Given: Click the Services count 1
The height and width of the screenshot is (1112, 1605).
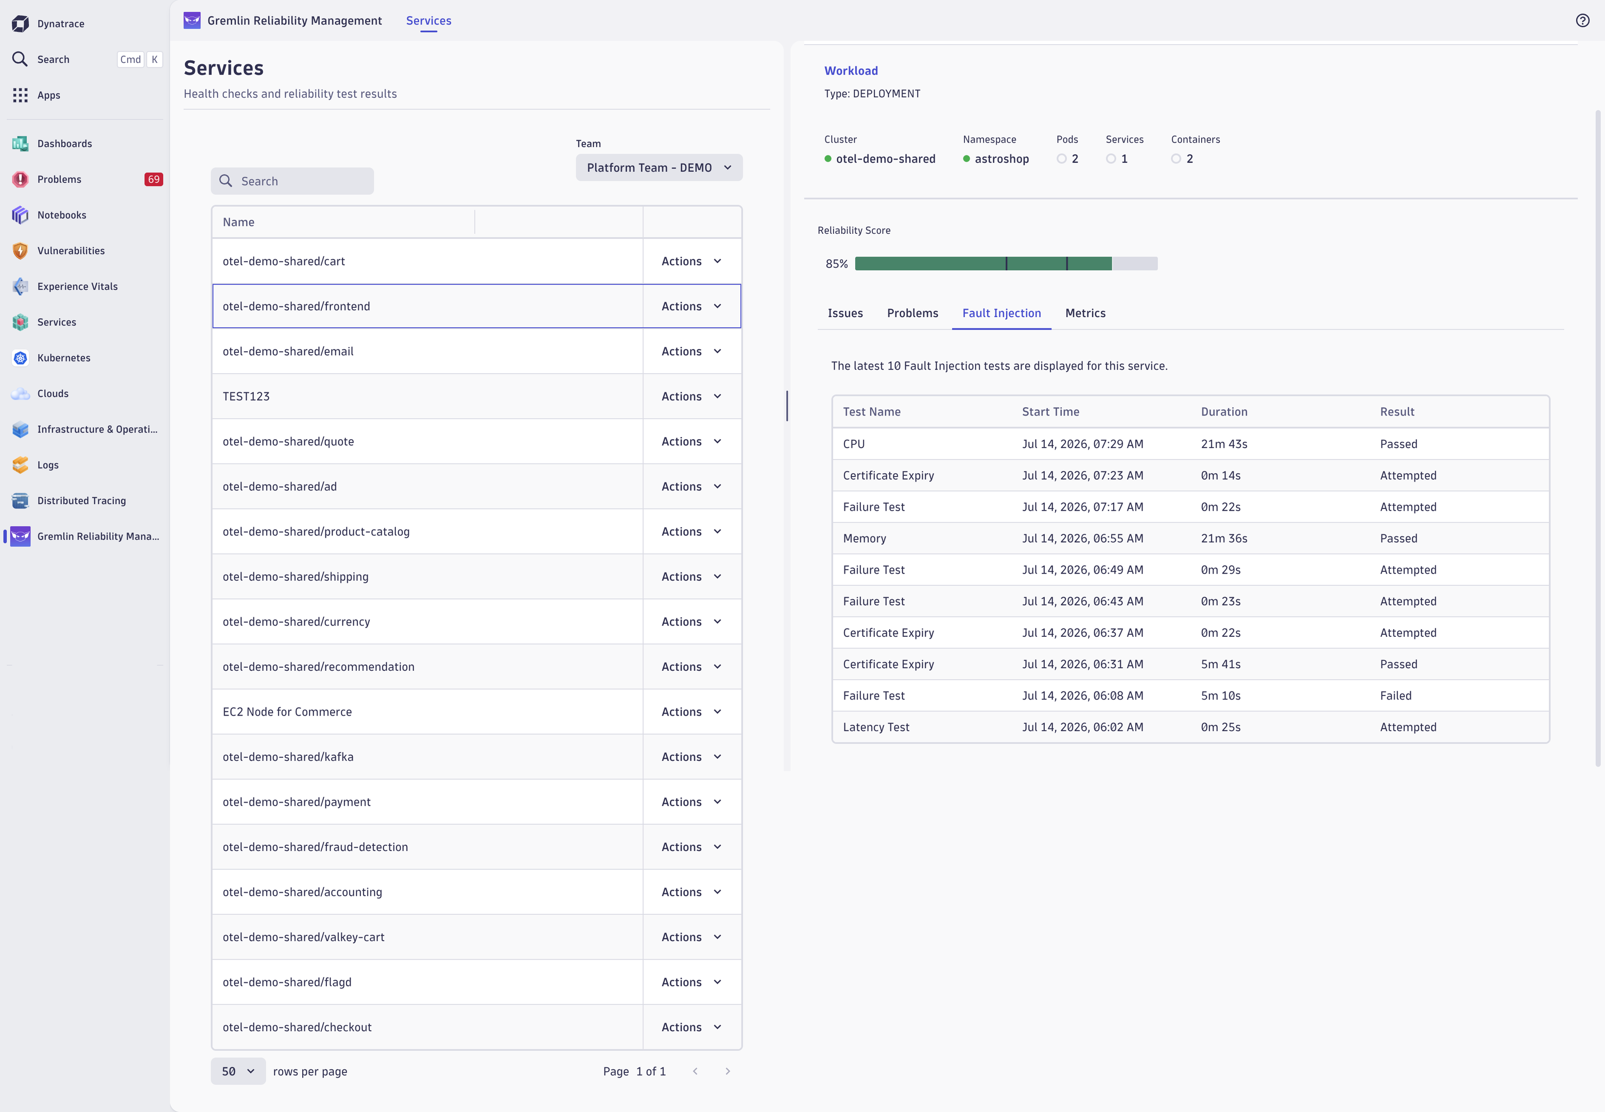Looking at the screenshot, I should coord(1124,159).
